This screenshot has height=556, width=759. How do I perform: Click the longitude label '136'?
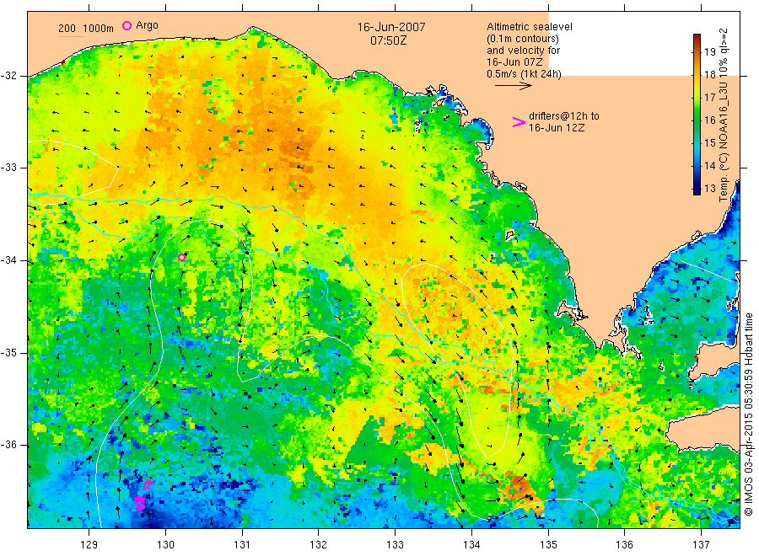tap(624, 545)
